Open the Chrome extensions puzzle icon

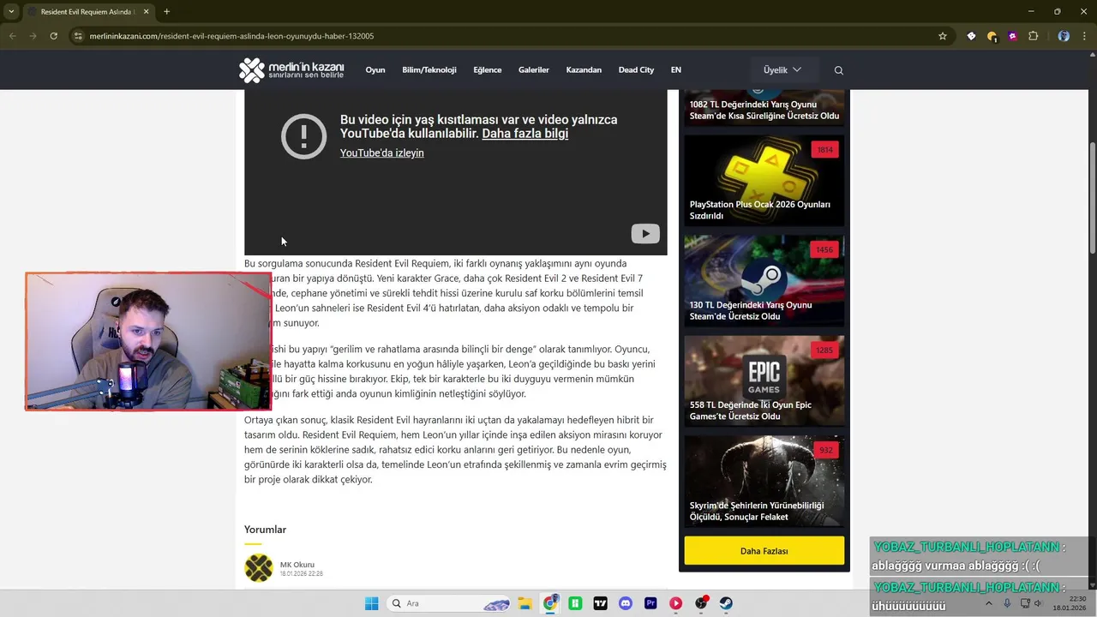pyautogui.click(x=1033, y=36)
